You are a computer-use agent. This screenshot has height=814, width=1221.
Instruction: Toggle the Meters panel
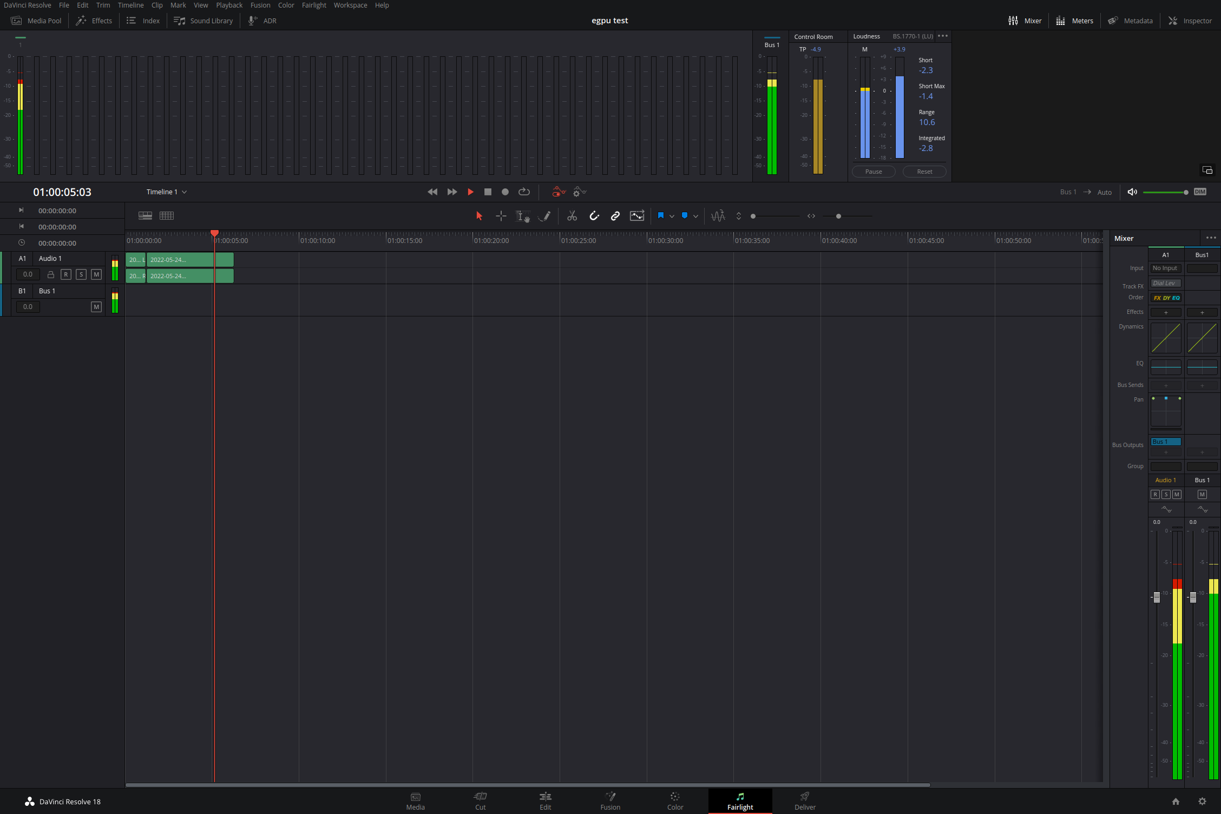tap(1075, 21)
